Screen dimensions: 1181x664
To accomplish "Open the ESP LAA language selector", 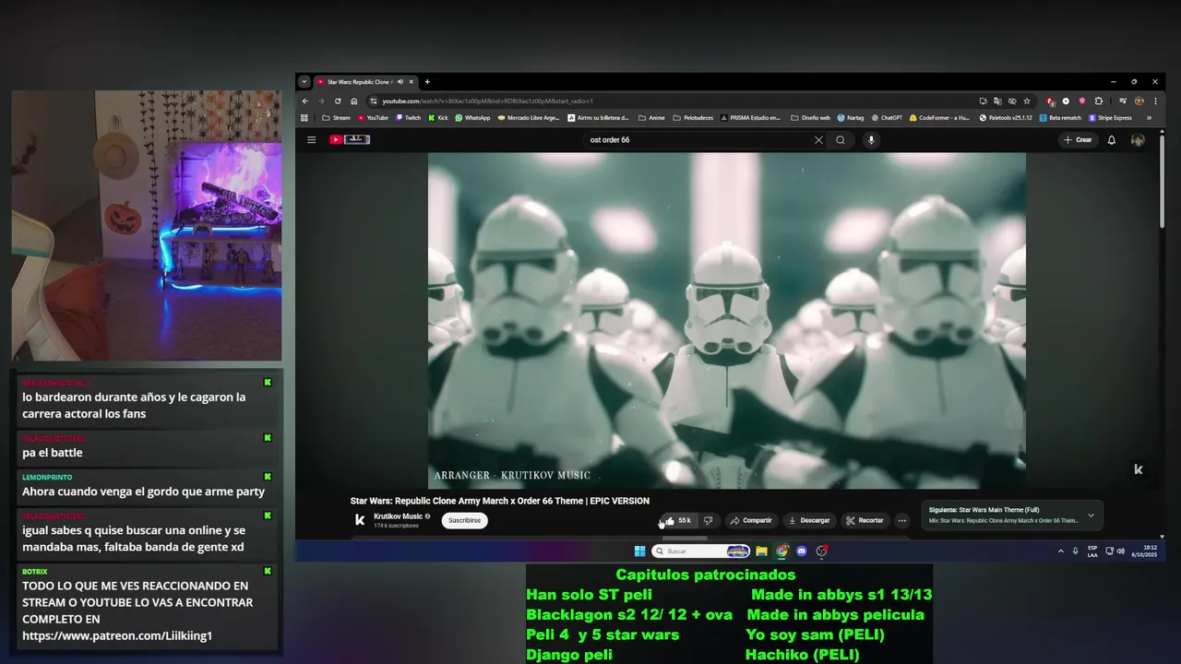I will point(1092,551).
